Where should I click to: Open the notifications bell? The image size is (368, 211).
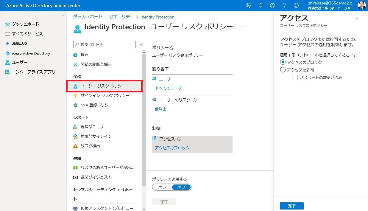tap(261, 5)
